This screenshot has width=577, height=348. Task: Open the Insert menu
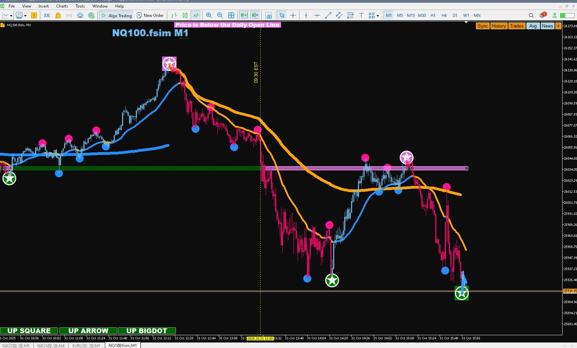tap(43, 6)
